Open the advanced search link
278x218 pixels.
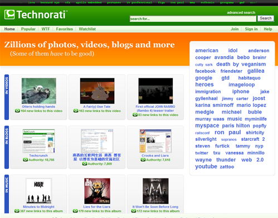(241, 13)
